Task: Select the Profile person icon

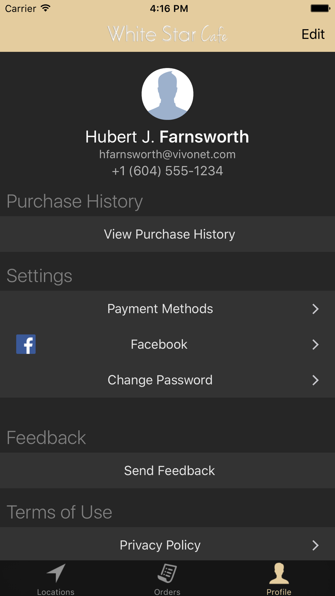Action: (279, 573)
